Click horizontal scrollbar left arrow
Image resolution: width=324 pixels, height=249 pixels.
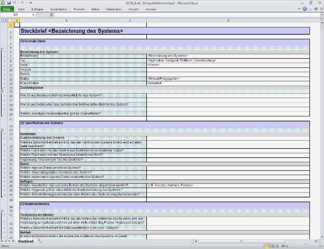click(196, 241)
